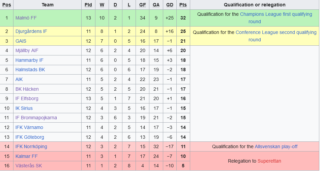
Task: Open the Malmö FF team link
Action: [26, 18]
